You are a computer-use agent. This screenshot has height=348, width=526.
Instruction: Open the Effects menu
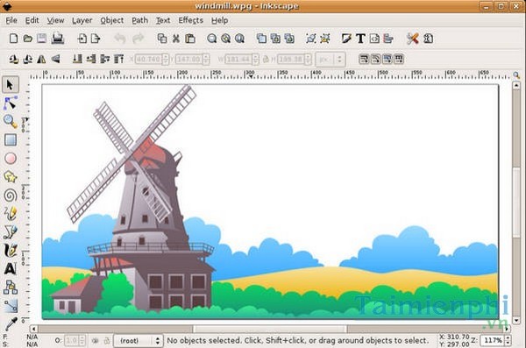coord(190,20)
